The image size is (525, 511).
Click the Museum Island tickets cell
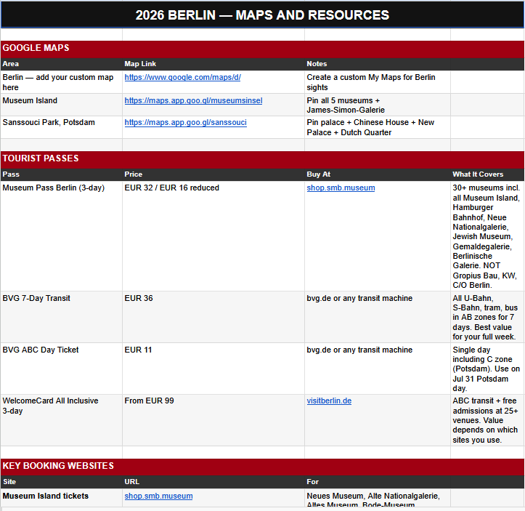click(x=62, y=497)
